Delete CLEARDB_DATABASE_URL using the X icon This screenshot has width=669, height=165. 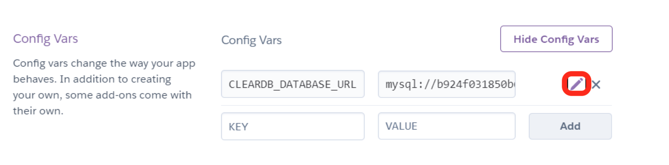(596, 85)
